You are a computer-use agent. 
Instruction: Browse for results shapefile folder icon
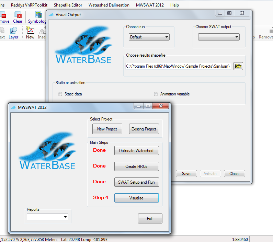click(238, 66)
